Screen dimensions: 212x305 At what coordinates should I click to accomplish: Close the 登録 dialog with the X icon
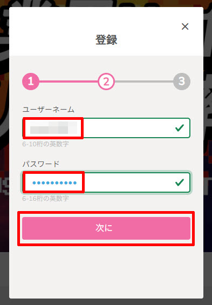(185, 26)
